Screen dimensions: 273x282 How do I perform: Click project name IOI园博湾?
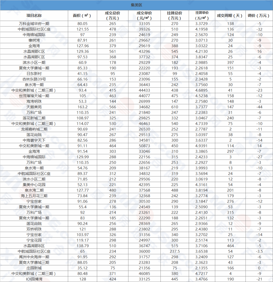coord(34,279)
